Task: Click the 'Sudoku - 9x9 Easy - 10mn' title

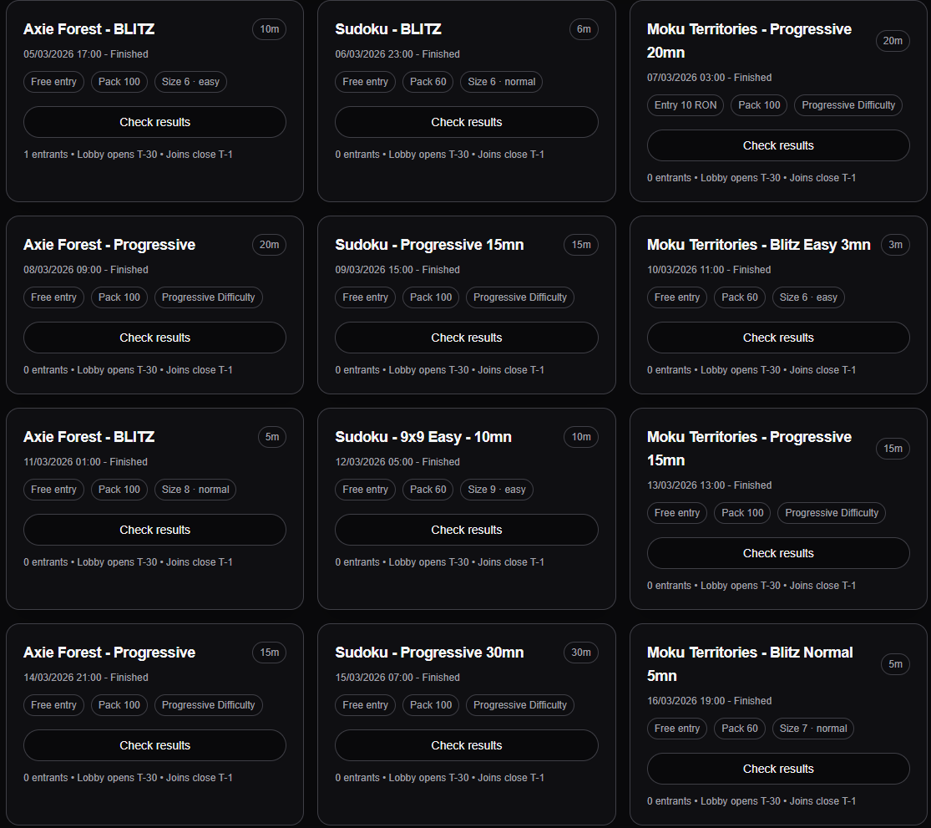Action: (x=423, y=437)
